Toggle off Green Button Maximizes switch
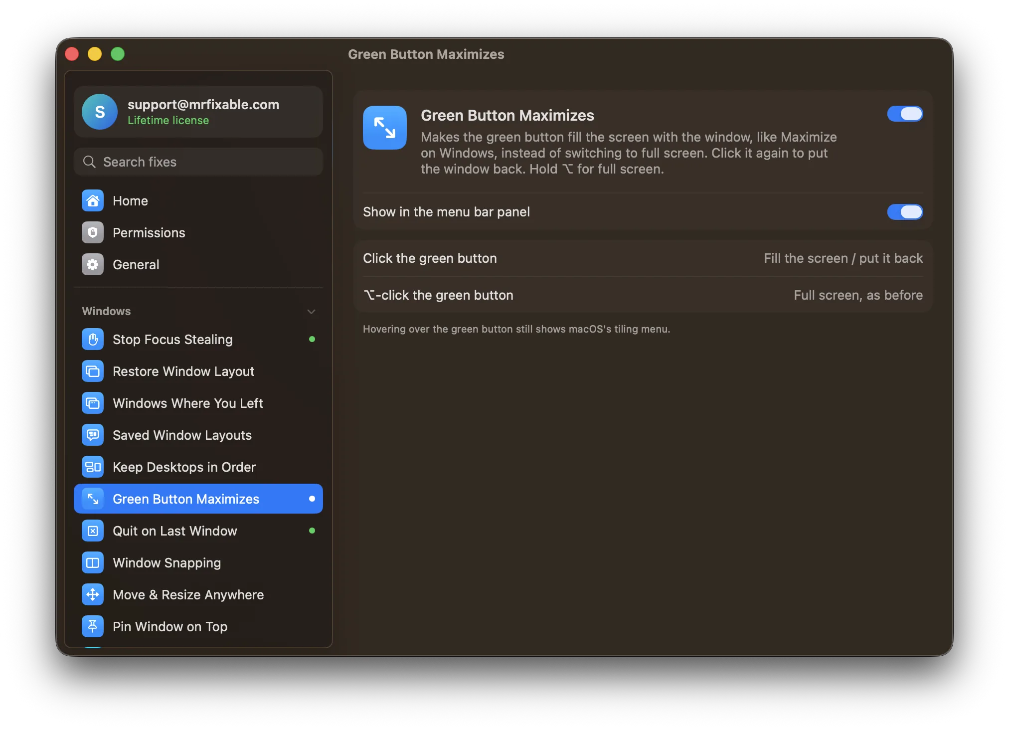The height and width of the screenshot is (730, 1009). [x=905, y=114]
